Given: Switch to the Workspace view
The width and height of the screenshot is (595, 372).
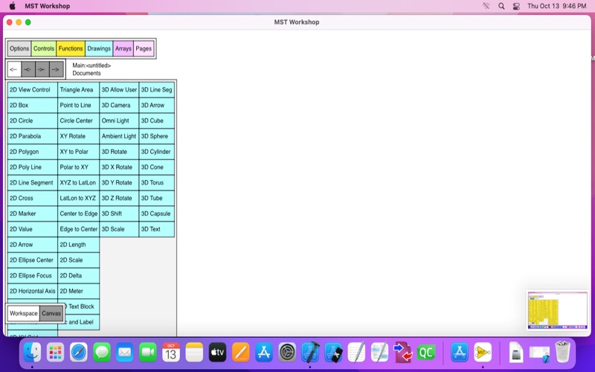Looking at the screenshot, I should click(x=24, y=313).
